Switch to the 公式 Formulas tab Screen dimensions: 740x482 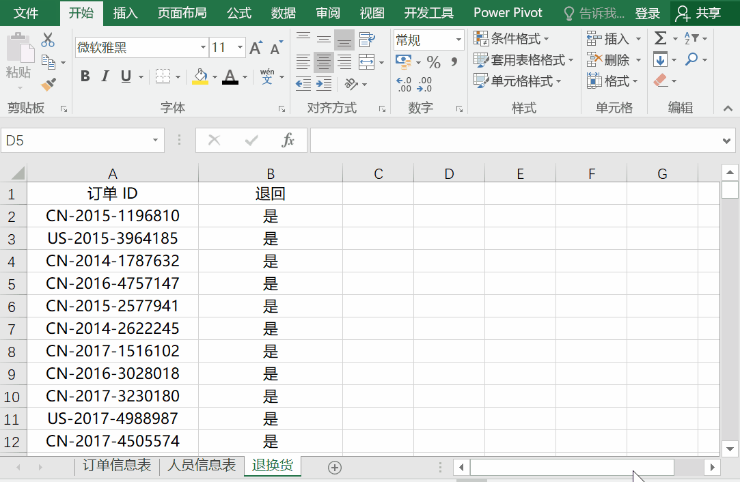pos(239,13)
